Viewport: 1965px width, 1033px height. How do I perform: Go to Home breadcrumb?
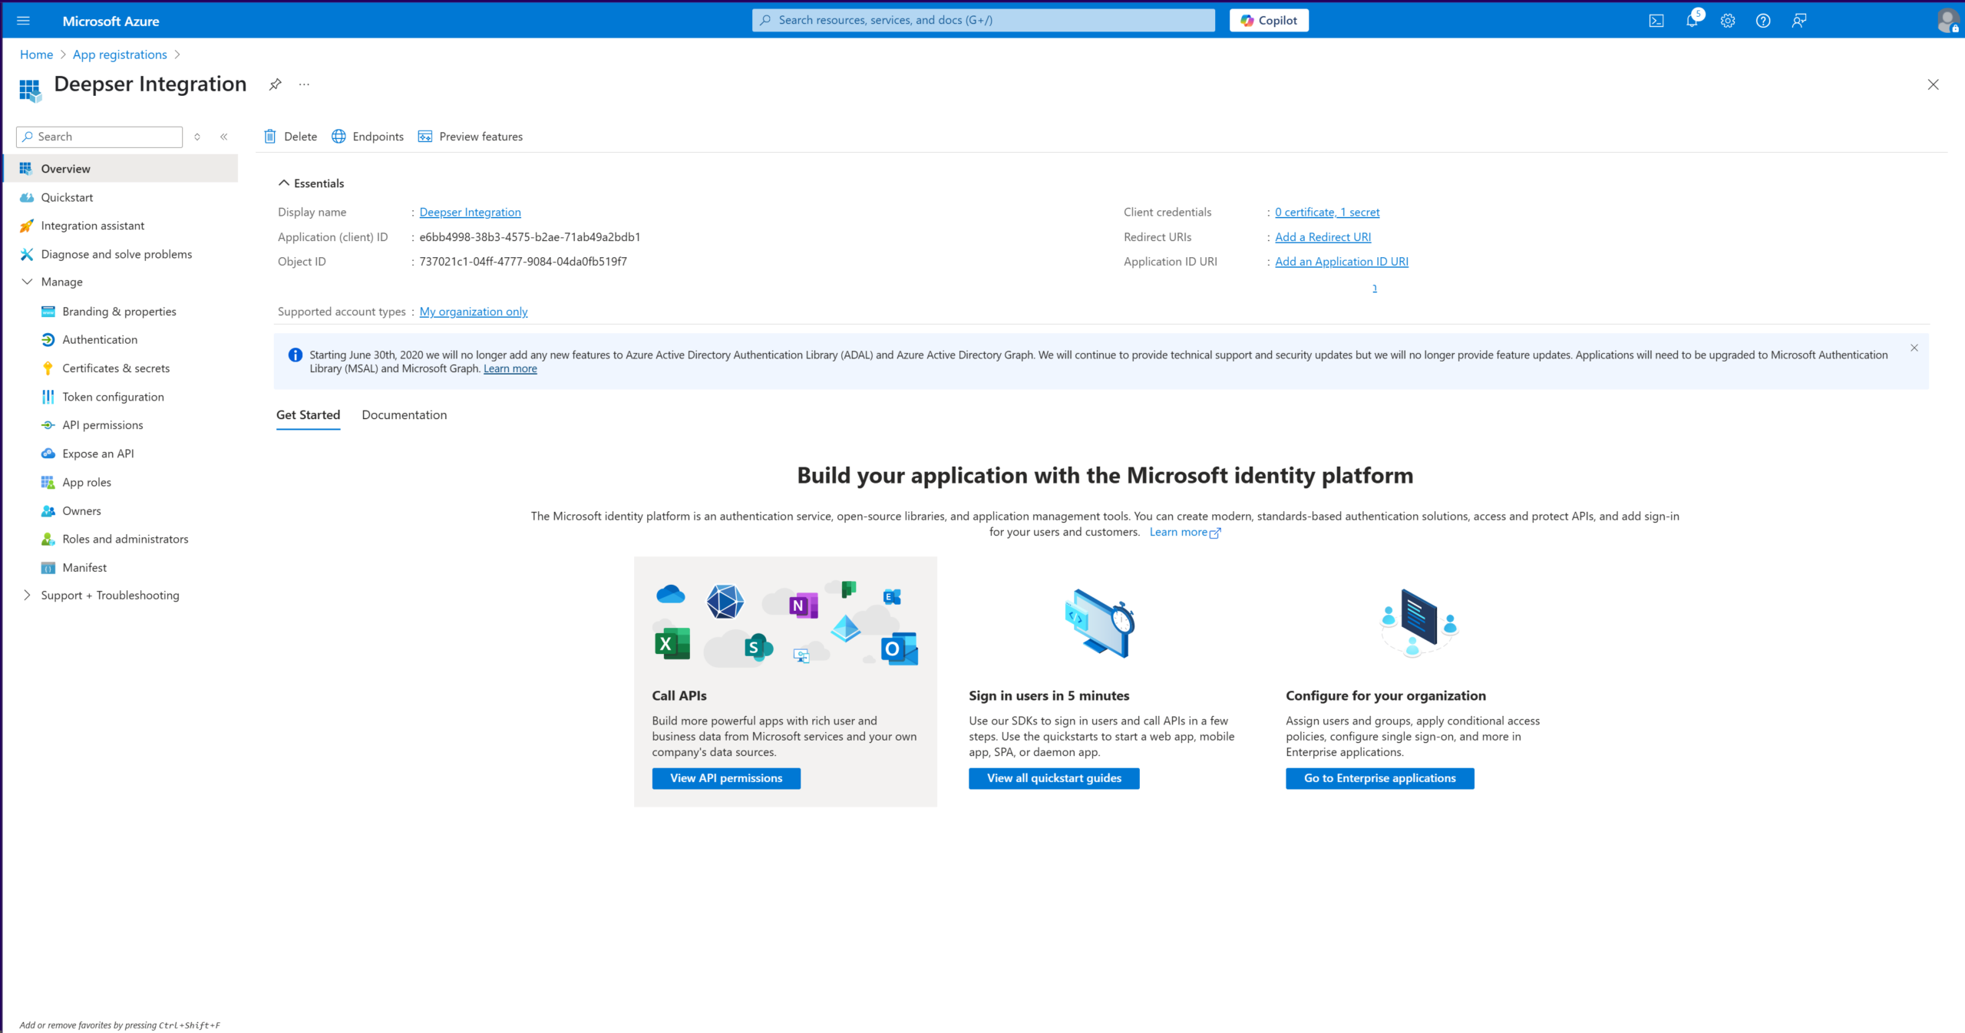tap(36, 54)
